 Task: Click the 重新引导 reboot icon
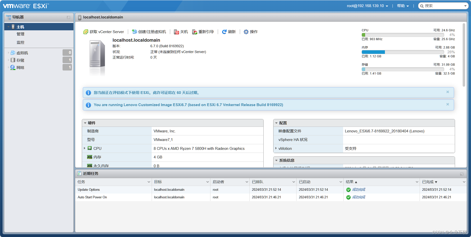pos(194,32)
